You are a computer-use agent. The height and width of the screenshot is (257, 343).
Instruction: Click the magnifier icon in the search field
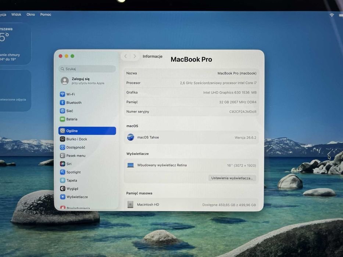62,69
